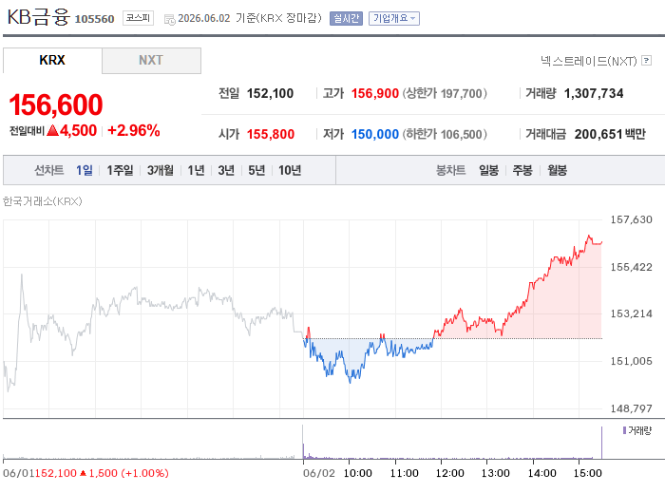Click the 거래량 value 1,307,734
The image size is (665, 493).
pos(594,93)
